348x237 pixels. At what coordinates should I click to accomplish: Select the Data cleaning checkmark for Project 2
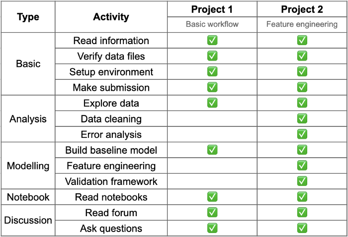click(302, 118)
